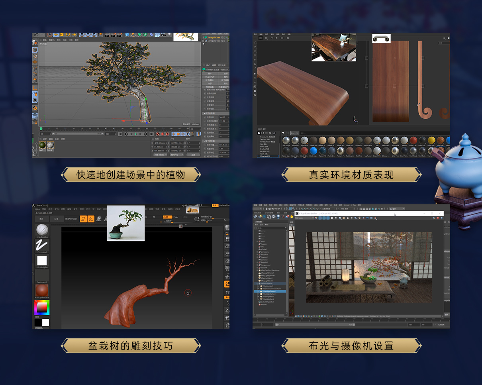The width and height of the screenshot is (482, 385).
Task: Open the Hyper风力 tab in attributes
Action: coord(210,77)
